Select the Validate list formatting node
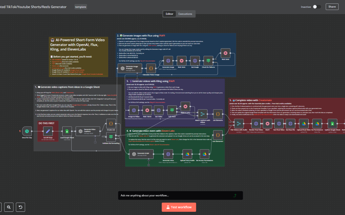The image size is (345, 215). 111,137
